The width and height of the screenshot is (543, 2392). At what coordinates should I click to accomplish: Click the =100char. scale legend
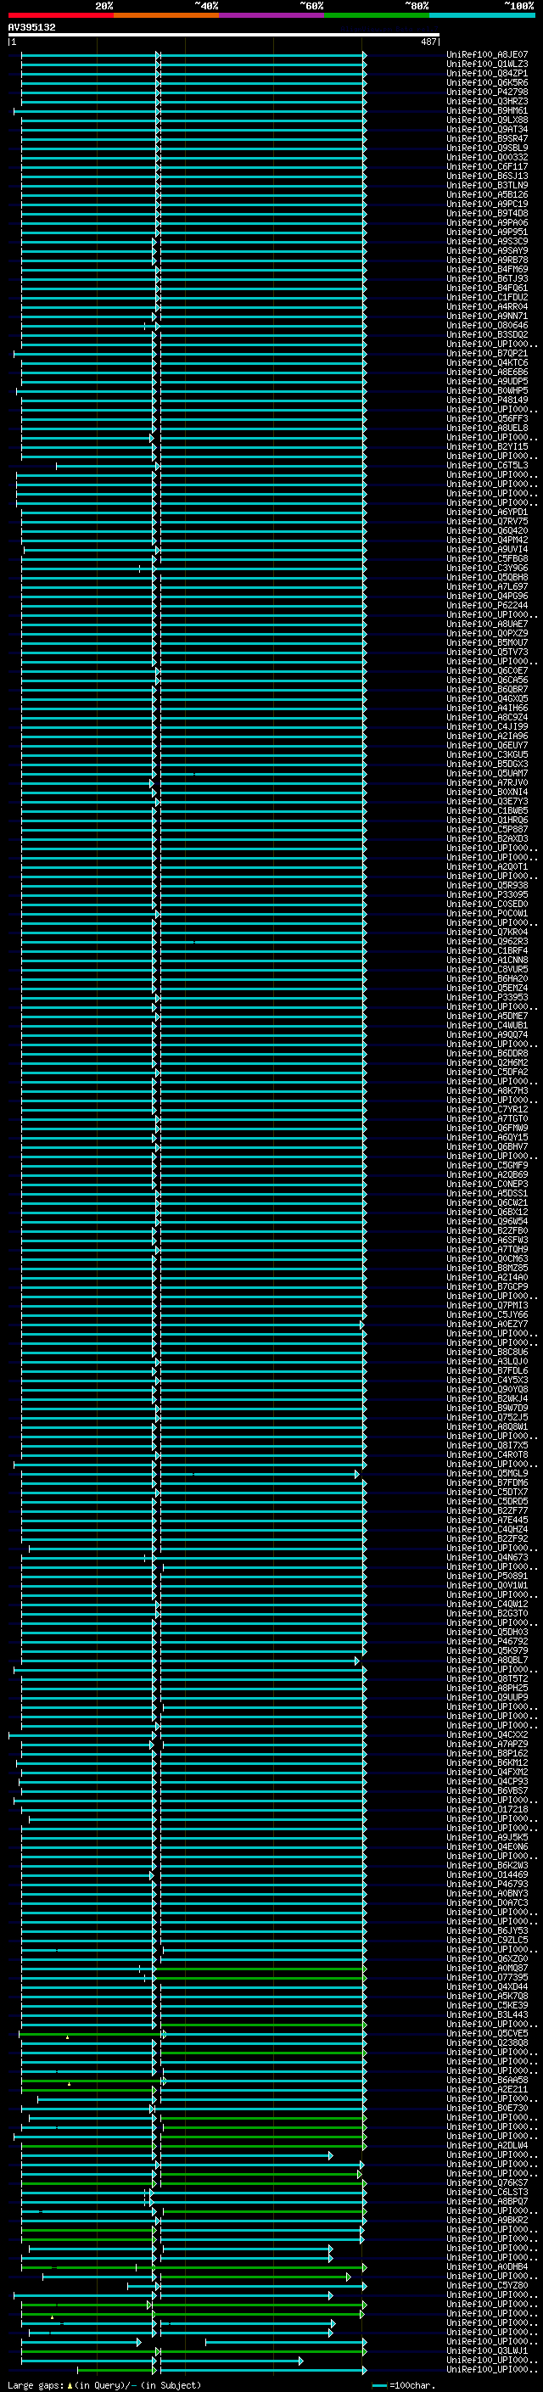point(404,2385)
